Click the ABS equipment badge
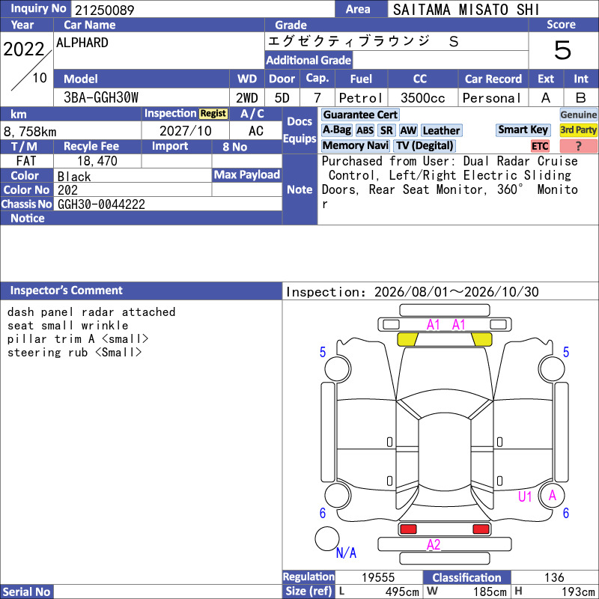599x599 pixels. [365, 130]
